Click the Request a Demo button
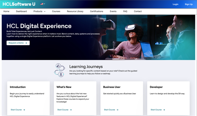Screen dimensions: 197x116 [x=18, y=43]
